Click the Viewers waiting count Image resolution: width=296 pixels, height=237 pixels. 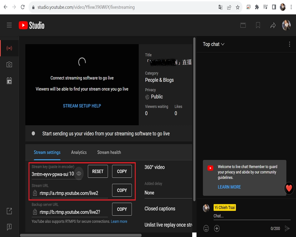146,113
